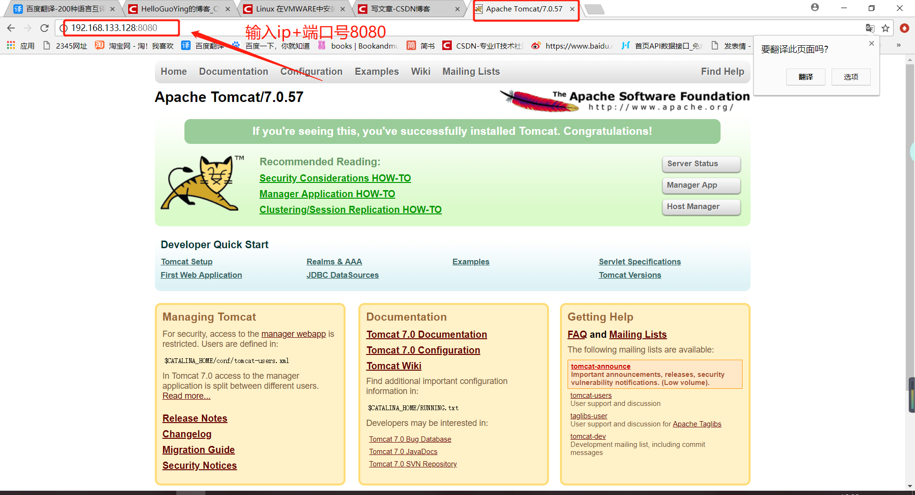Open the Mailing Lists navigation item
This screenshot has height=495, width=915.
471,71
